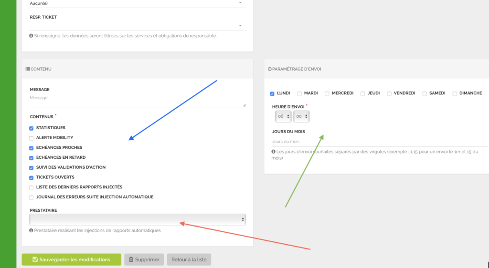Open the PRESTATAIRE dropdown
The image size is (489, 268).
point(138,219)
